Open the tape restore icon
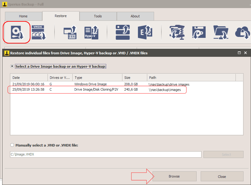The height and width of the screenshot is (185, 251). click(199, 33)
